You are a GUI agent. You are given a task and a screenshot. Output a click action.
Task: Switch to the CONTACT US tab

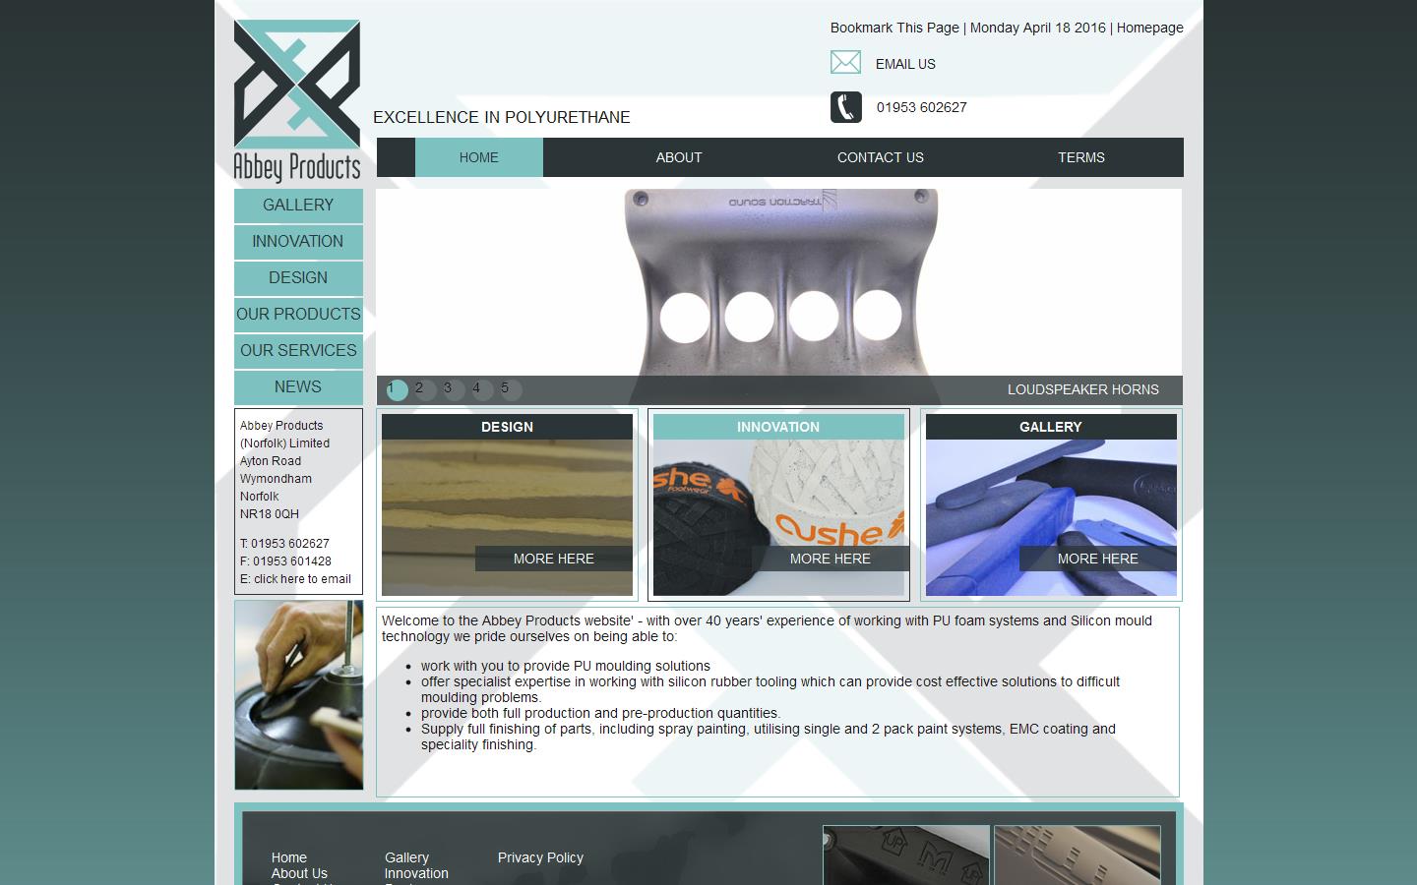point(880,157)
